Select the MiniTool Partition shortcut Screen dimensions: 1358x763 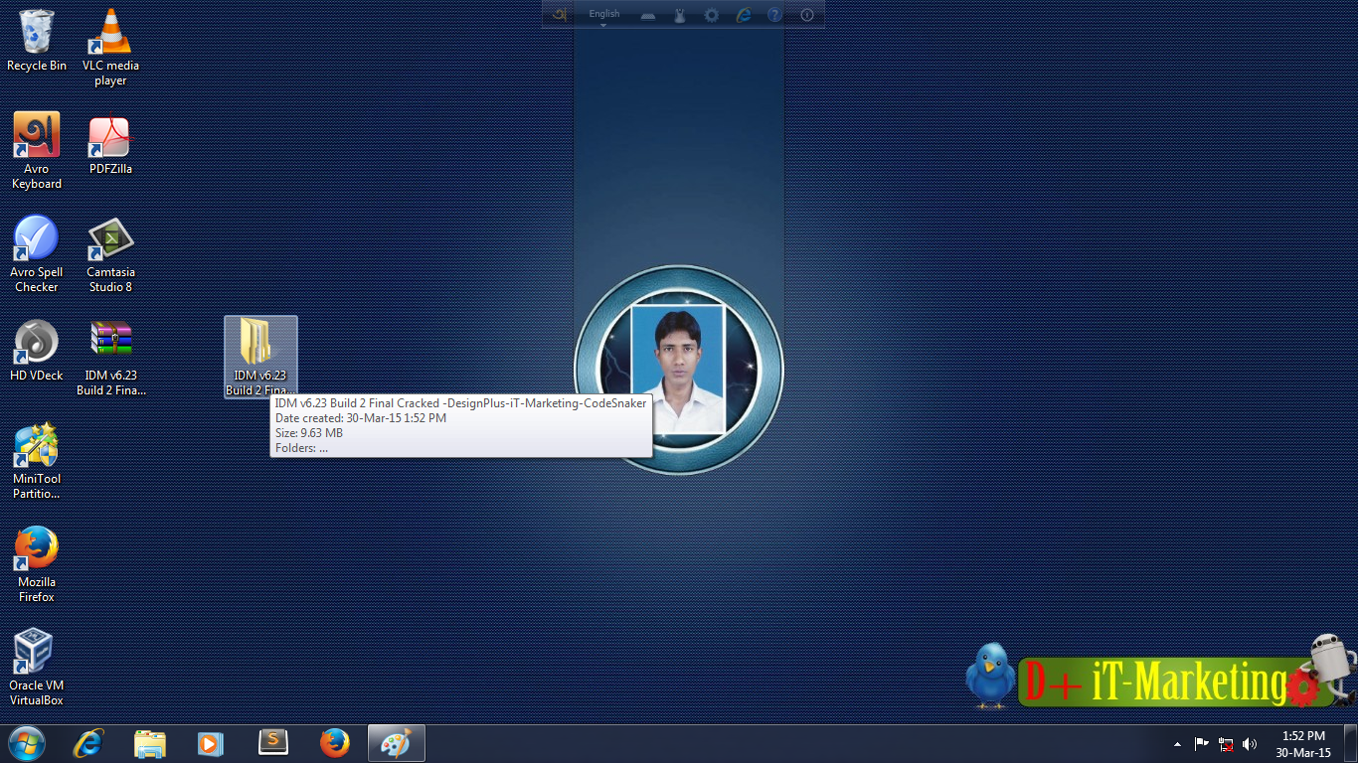[37, 461]
